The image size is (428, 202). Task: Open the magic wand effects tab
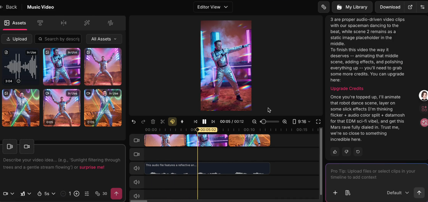(87, 23)
